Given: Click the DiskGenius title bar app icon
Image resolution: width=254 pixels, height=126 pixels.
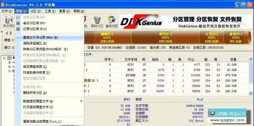Looking at the screenshot, I should 3,5.
